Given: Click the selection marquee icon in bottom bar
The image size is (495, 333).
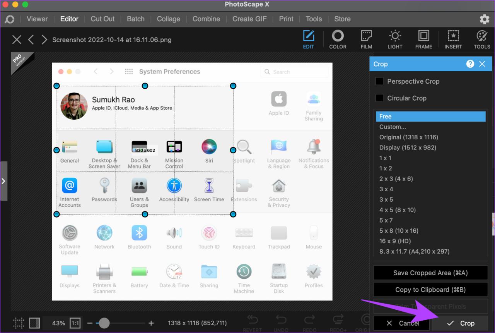Looking at the screenshot, I should [x=18, y=323].
